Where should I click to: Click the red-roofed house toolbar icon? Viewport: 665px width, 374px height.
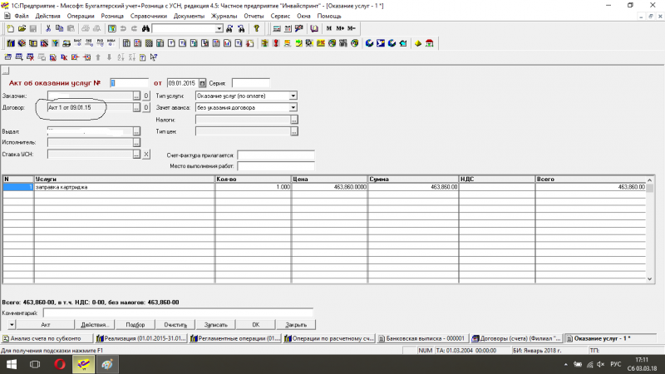pyautogui.click(x=429, y=43)
